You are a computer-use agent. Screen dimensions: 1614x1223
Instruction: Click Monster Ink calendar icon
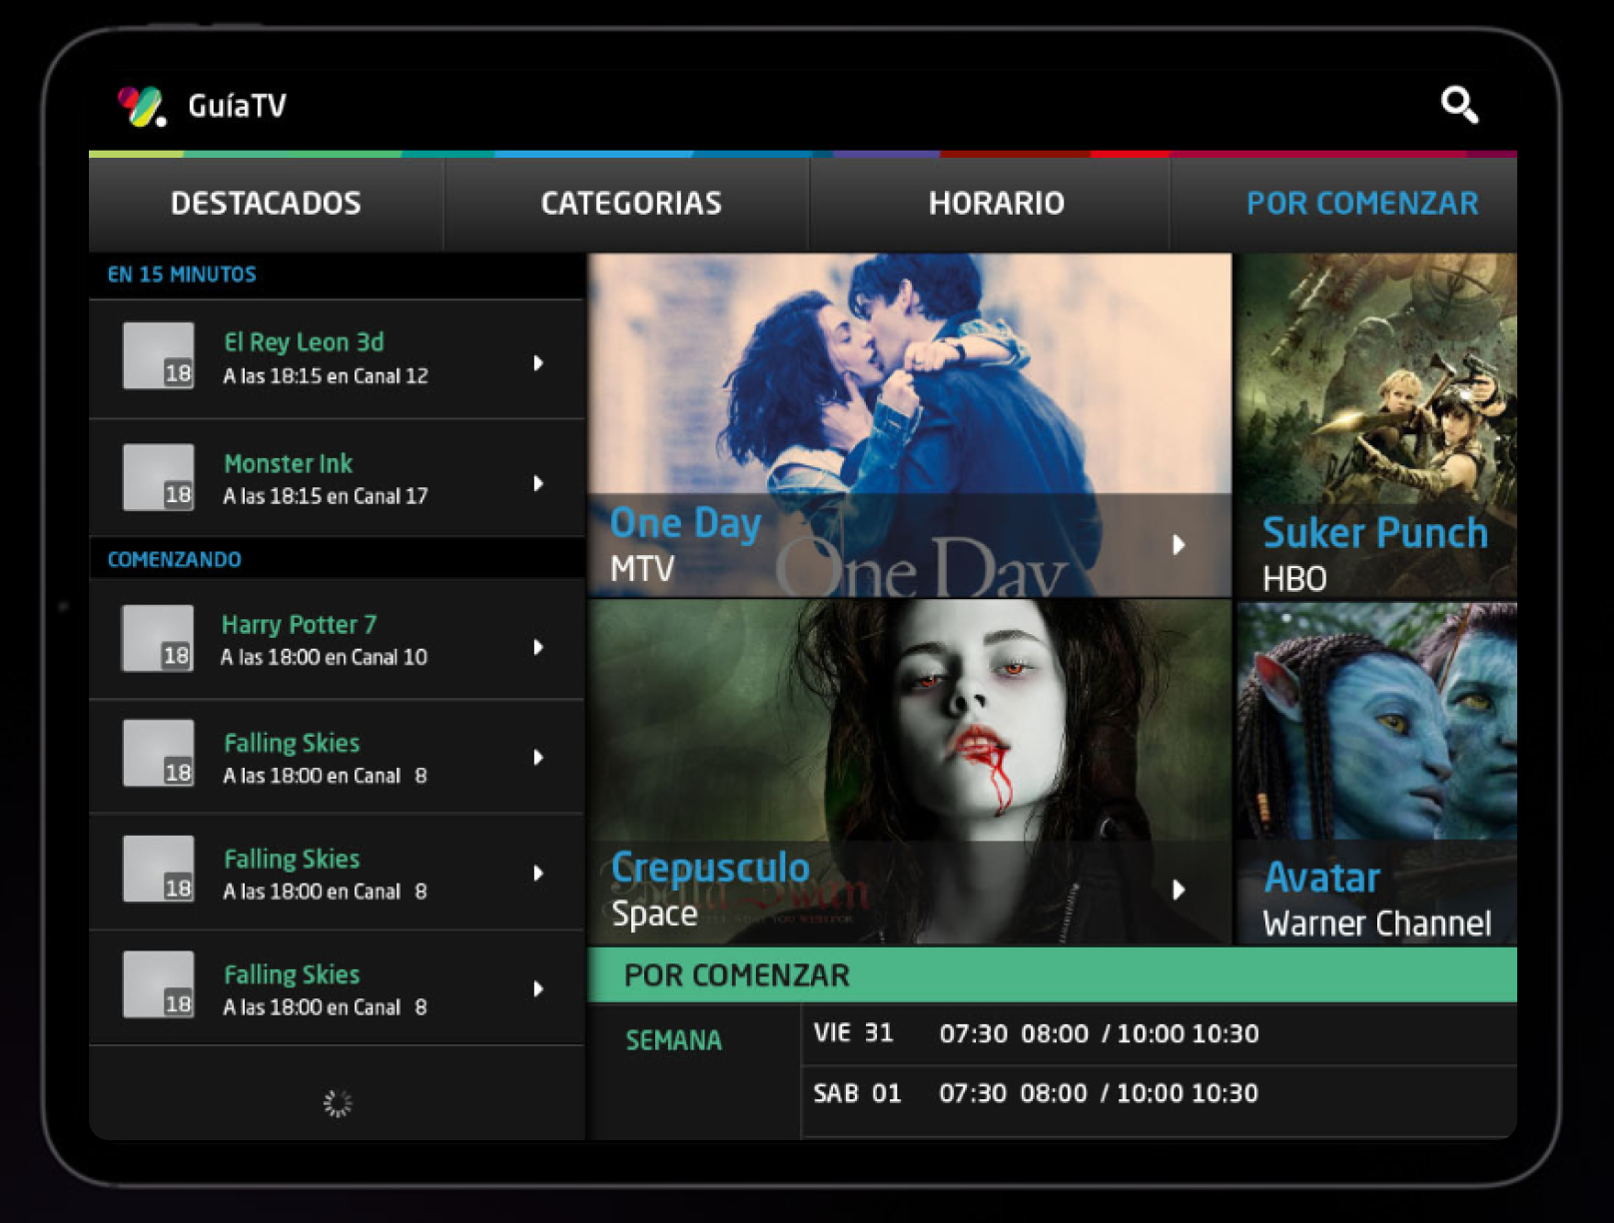click(x=158, y=477)
